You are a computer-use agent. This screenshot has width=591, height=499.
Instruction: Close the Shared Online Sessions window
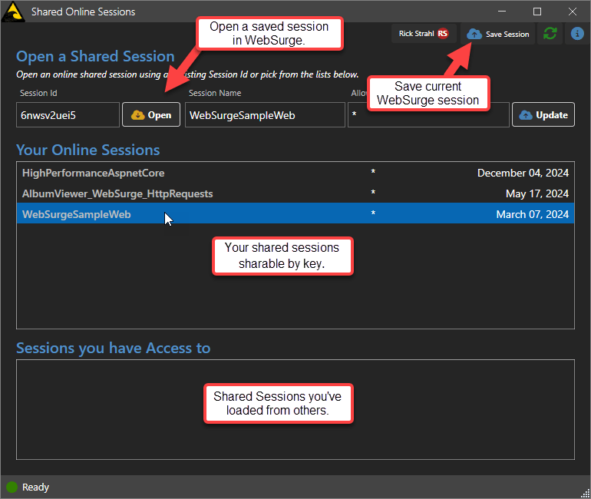click(x=572, y=12)
